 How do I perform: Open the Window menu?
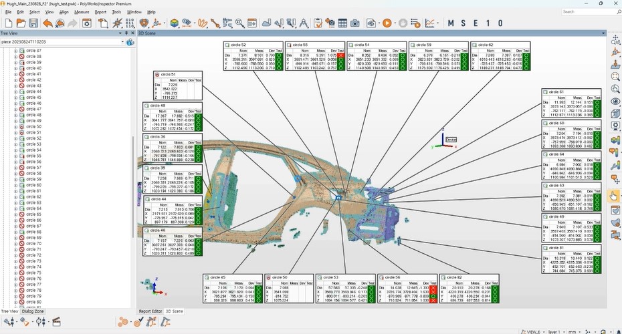[134, 12]
